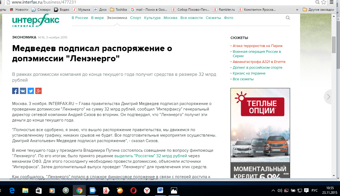Open story 'Допинг в российском спорте'
The image size is (340, 196).
tap(258, 68)
